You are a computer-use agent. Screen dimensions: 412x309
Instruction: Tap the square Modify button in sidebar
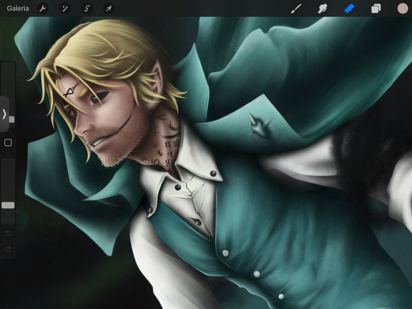[8, 142]
